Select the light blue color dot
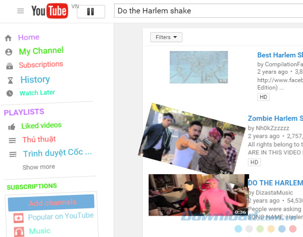Image resolution: width=303 pixels, height=237 pixels. 238,229
